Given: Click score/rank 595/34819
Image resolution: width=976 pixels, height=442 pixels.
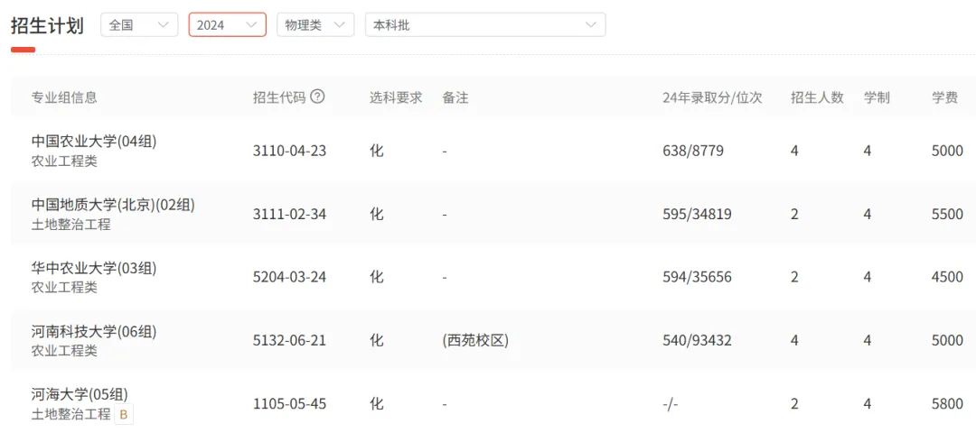Looking at the screenshot, I should coord(697,215).
